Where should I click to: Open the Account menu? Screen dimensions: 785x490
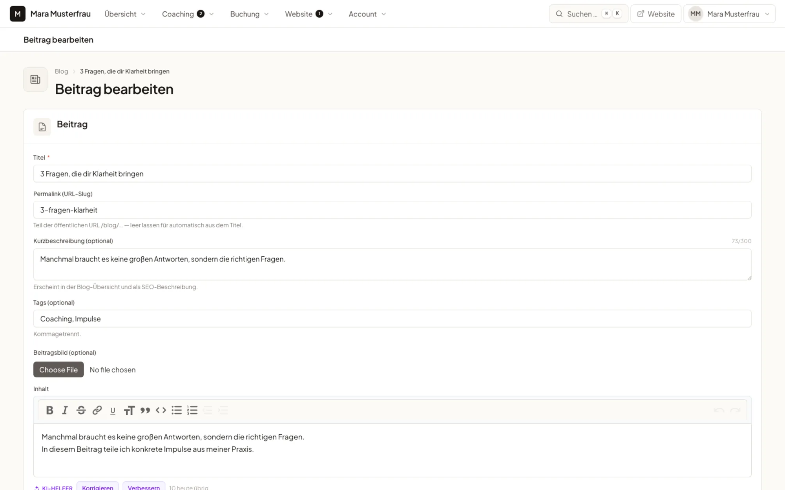[x=367, y=14]
